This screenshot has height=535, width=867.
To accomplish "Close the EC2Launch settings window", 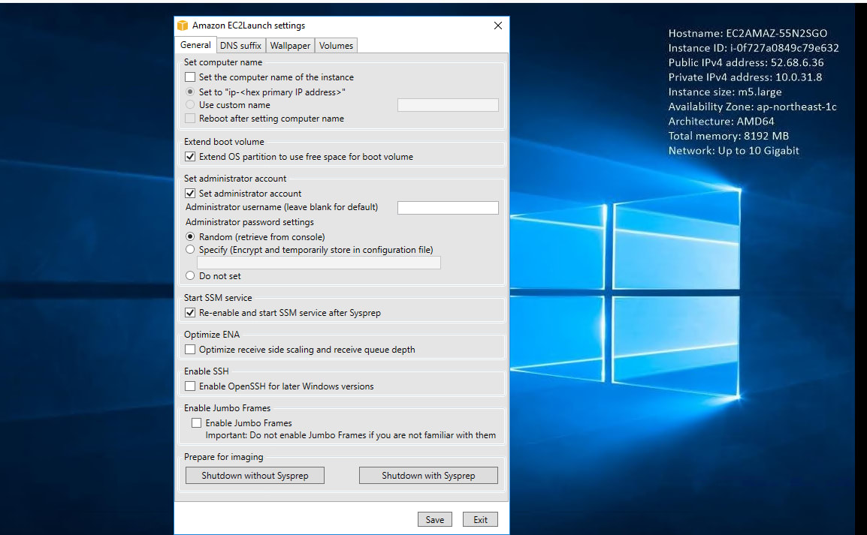I will click(x=497, y=26).
